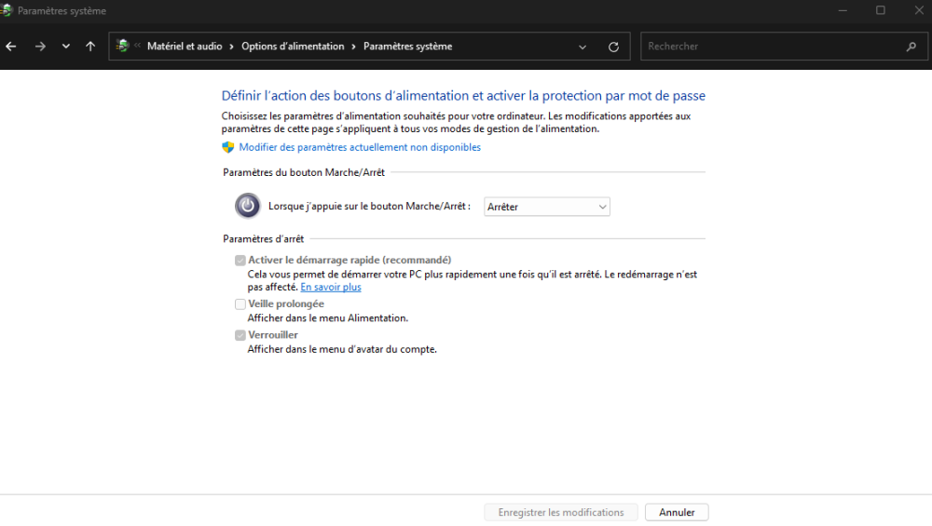
Task: Click the shield icon beside Modifier des paramètres
Action: click(x=227, y=147)
